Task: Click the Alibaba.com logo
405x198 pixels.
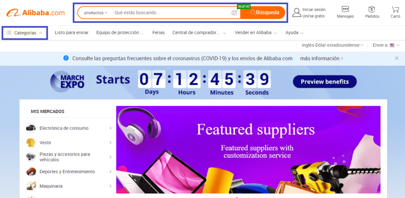Action: [x=36, y=13]
